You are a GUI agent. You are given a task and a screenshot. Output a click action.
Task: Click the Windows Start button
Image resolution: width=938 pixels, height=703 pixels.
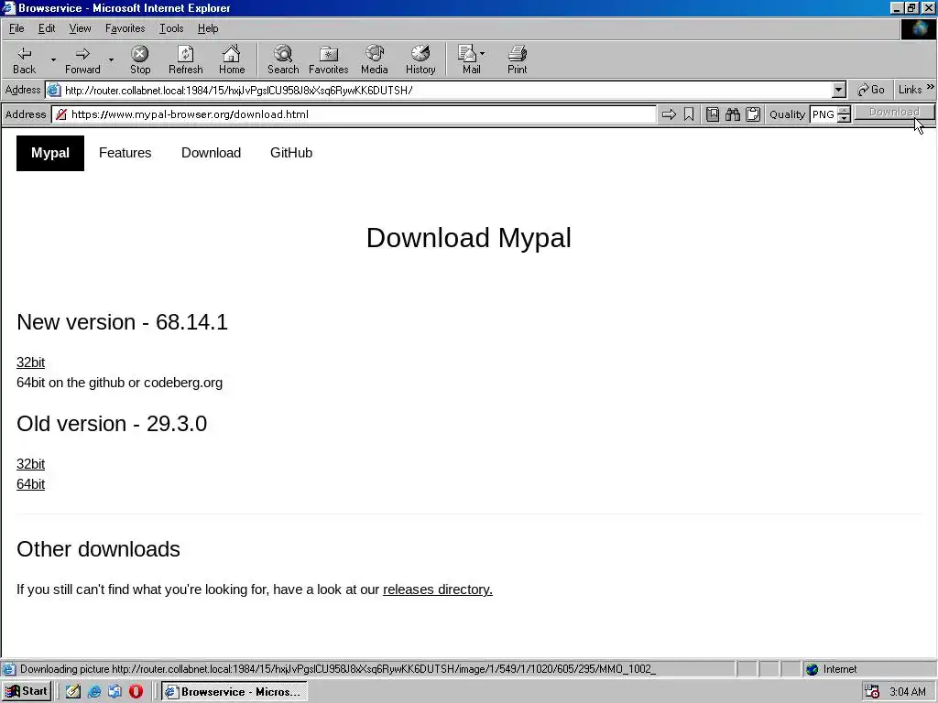pyautogui.click(x=27, y=692)
